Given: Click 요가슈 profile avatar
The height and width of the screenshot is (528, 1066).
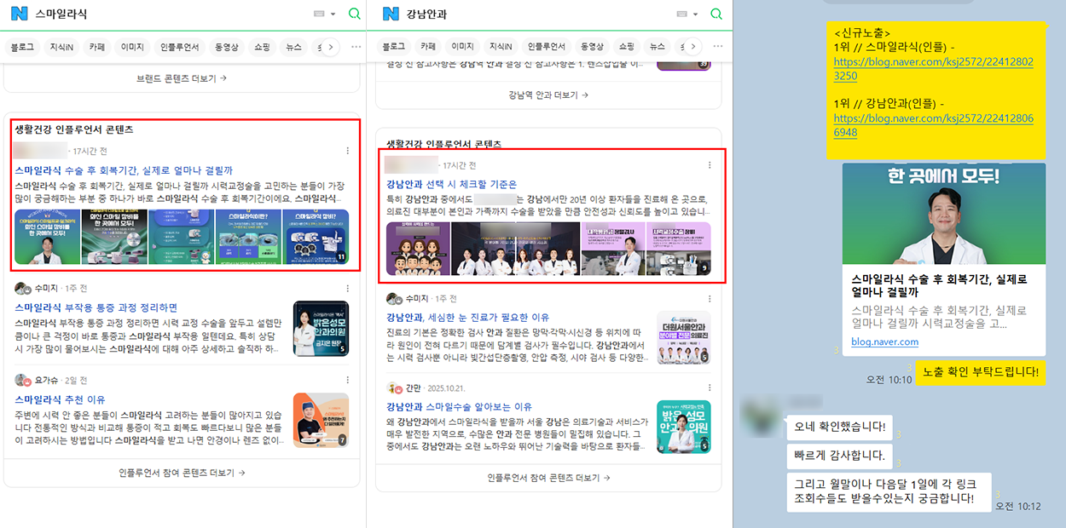Looking at the screenshot, I should point(22,380).
